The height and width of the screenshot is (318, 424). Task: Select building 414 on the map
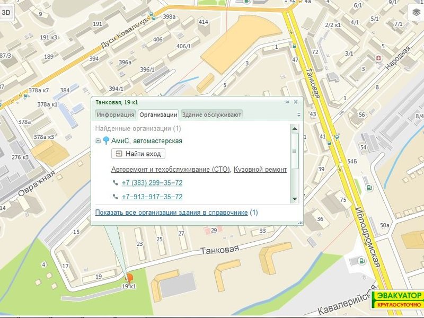pos(204,22)
